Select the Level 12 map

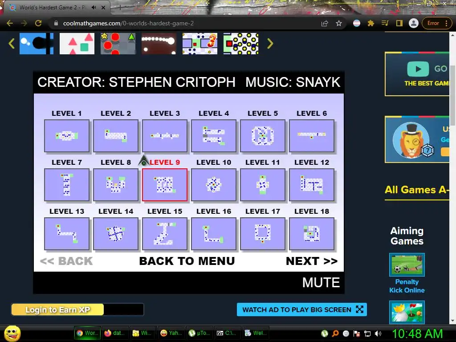click(312, 185)
